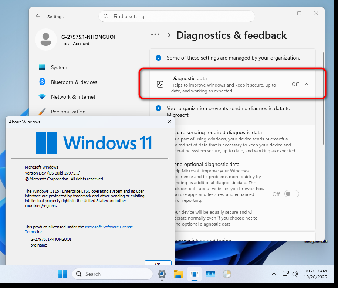This screenshot has height=288, width=338.
Task: Collapse the Diagnostic data section chevron
Action: [307, 84]
